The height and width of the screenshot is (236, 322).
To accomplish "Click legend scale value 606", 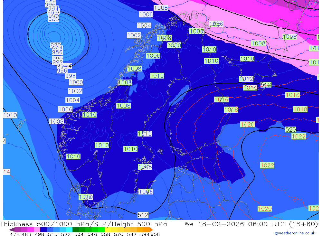I will [x=155, y=234].
